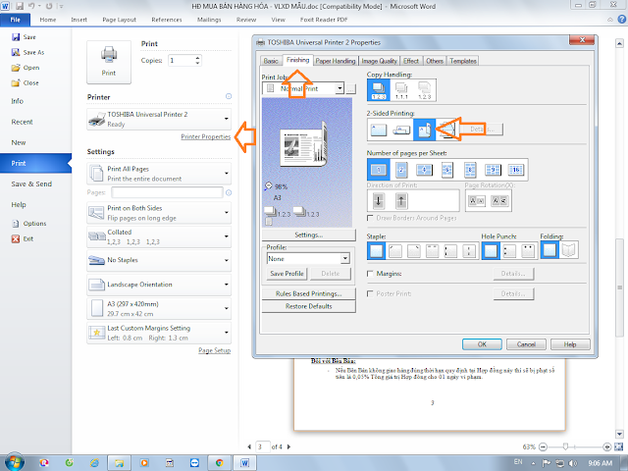Click zoom slider handle
This screenshot has height=471, width=628.
[x=565, y=446]
